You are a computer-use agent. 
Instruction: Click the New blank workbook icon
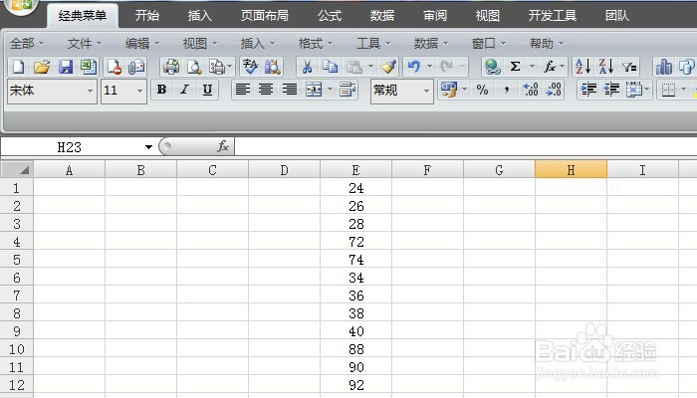[x=18, y=67]
